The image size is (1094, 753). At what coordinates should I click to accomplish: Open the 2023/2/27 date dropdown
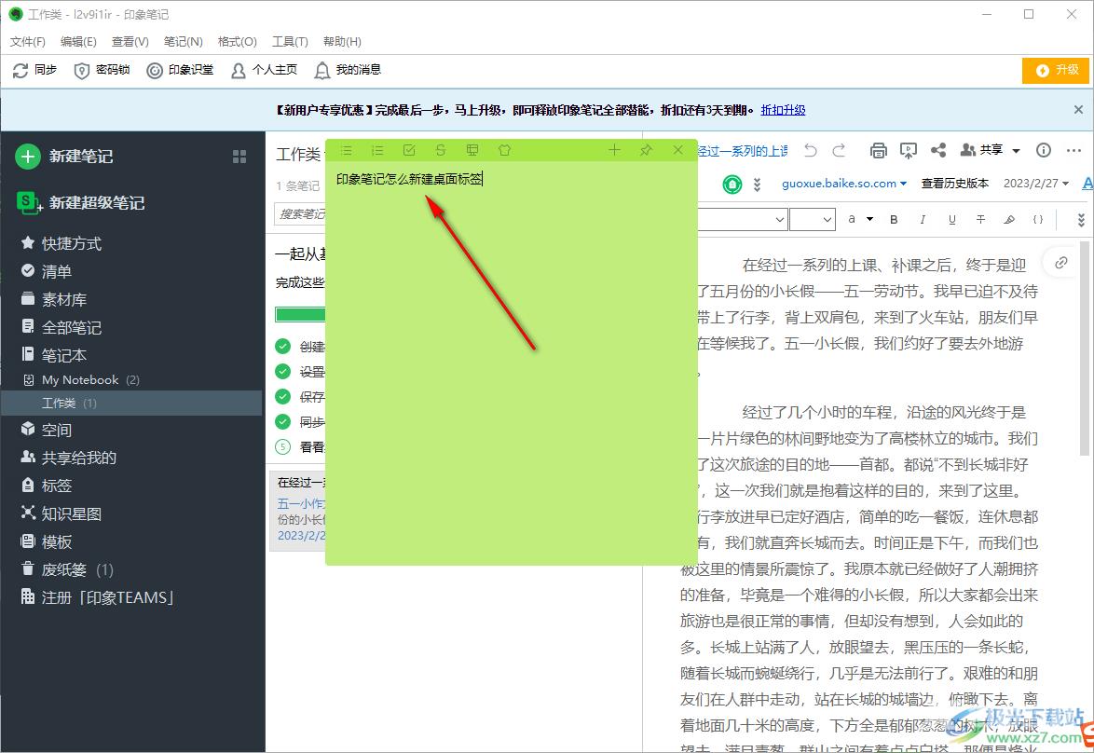1036,183
